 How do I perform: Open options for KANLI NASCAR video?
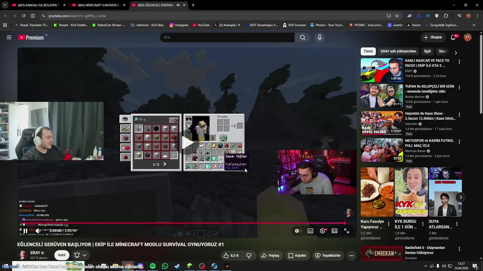pyautogui.click(x=459, y=62)
